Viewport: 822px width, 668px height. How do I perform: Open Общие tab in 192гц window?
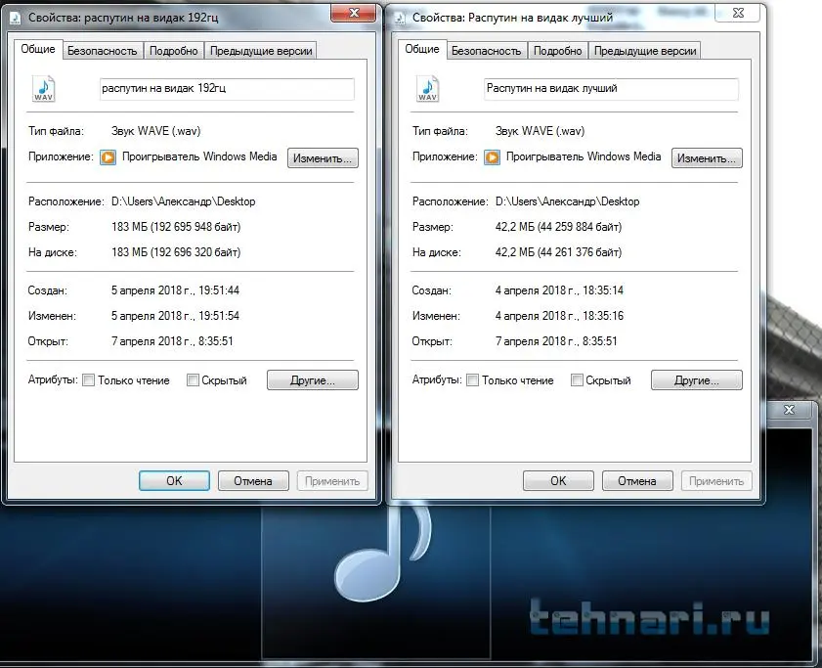38,49
